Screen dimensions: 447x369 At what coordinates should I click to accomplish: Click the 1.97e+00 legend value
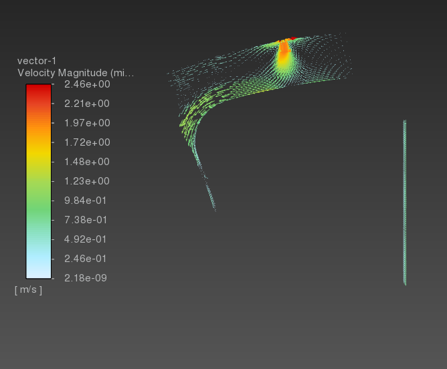tap(87, 123)
